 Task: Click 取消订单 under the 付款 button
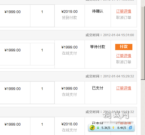click(x=124, y=62)
